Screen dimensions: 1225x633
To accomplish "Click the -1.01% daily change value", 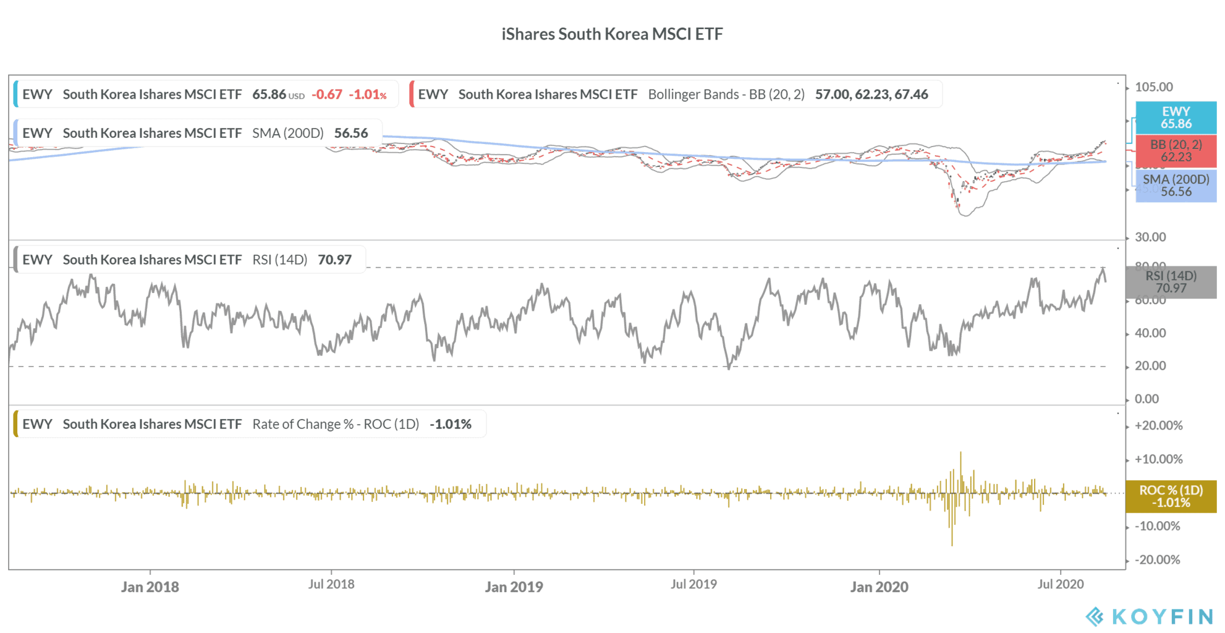I will tap(368, 95).
